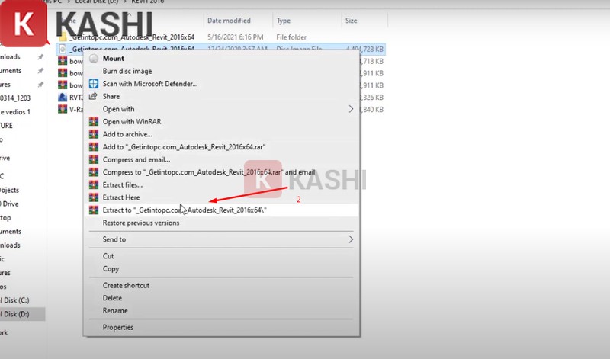Click WinRAR icon beside Extract Here
Viewport: 610px width, 359px height.
pyautogui.click(x=93, y=197)
